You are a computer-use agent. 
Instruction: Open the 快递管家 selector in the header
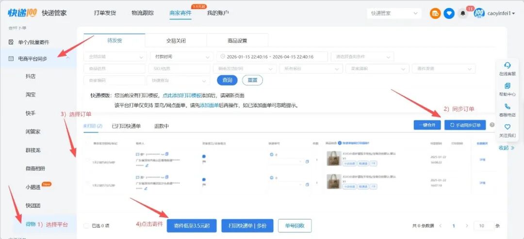click(394, 14)
